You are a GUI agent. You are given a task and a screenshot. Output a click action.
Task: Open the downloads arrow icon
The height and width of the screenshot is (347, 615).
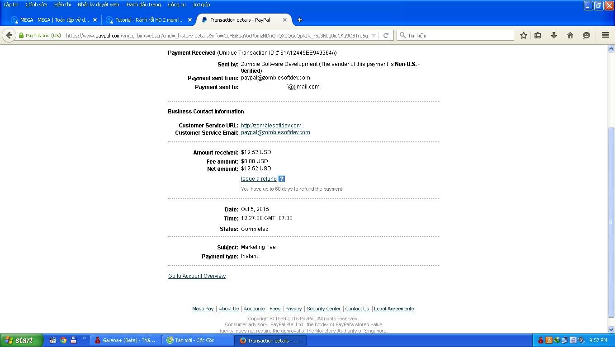coord(553,35)
